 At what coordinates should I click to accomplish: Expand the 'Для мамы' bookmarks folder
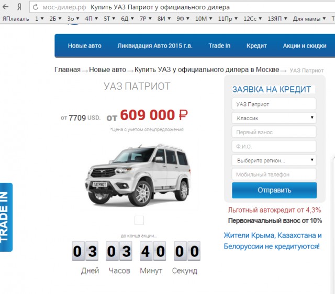pyautogui.click(x=309, y=19)
